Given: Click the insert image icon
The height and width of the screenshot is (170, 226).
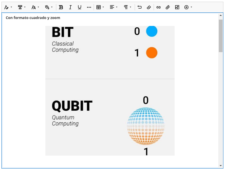Looking at the screenshot, I should tap(177, 7).
